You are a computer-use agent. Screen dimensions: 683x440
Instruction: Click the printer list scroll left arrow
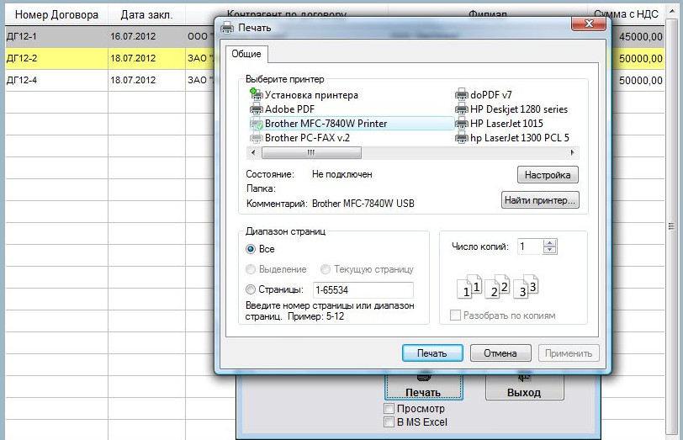253,153
